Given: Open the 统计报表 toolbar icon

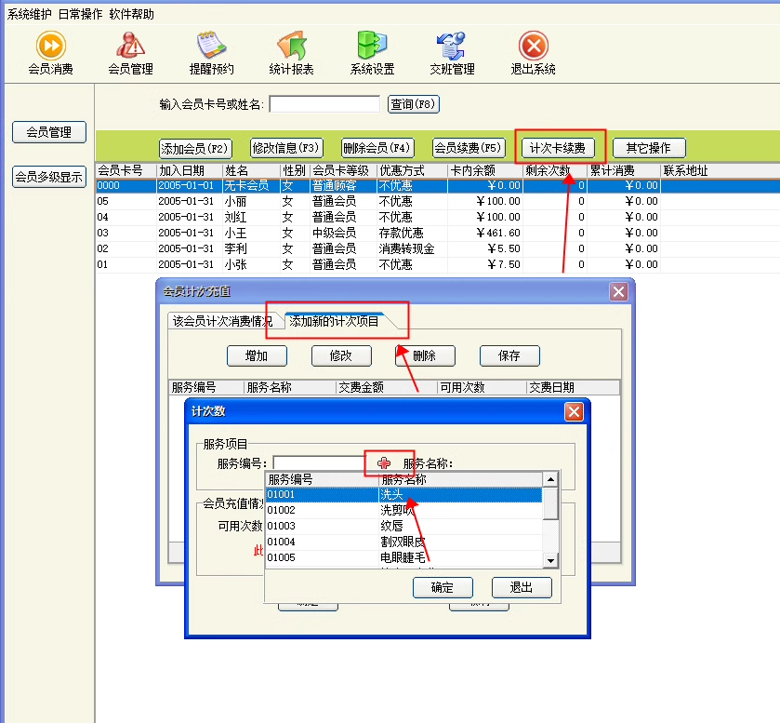Looking at the screenshot, I should point(292,53).
